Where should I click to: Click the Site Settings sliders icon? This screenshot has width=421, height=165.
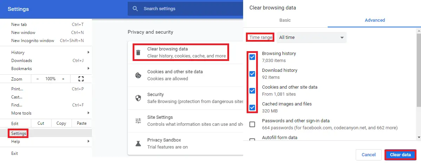(138, 121)
